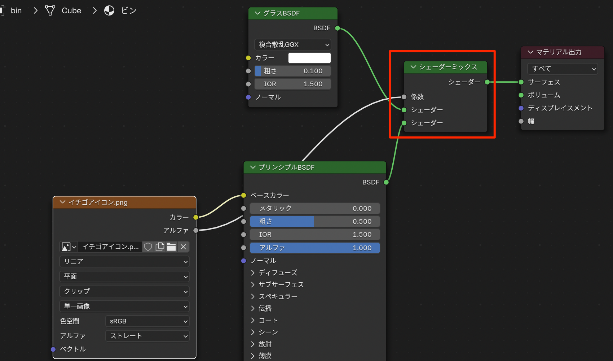The width and height of the screenshot is (613, 361).
Task: Expand the スペキュラー panel
Action: (x=253, y=296)
